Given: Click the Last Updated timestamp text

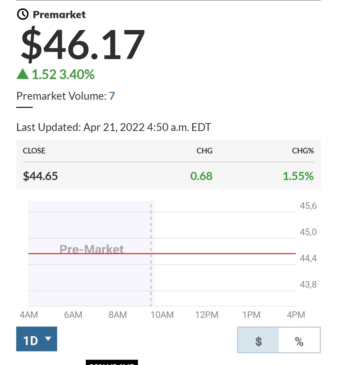Looking at the screenshot, I should (114, 127).
